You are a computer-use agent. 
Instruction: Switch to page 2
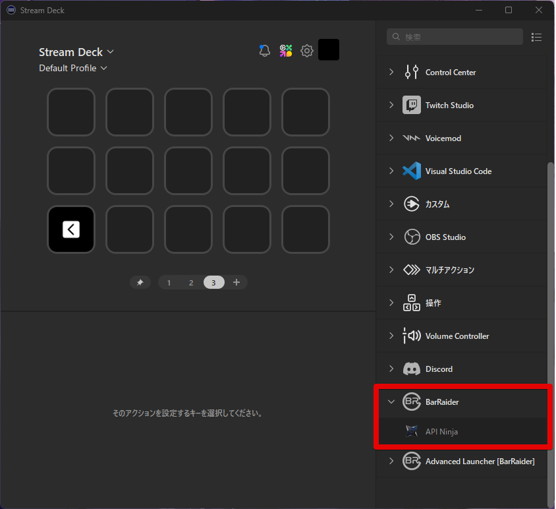[191, 283]
